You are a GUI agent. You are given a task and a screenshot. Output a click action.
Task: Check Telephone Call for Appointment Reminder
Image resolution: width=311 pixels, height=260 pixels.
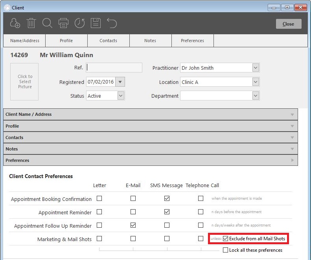[201, 212]
